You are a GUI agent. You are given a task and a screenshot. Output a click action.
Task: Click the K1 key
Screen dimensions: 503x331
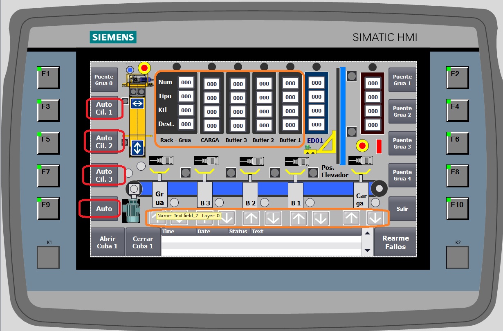click(48, 257)
